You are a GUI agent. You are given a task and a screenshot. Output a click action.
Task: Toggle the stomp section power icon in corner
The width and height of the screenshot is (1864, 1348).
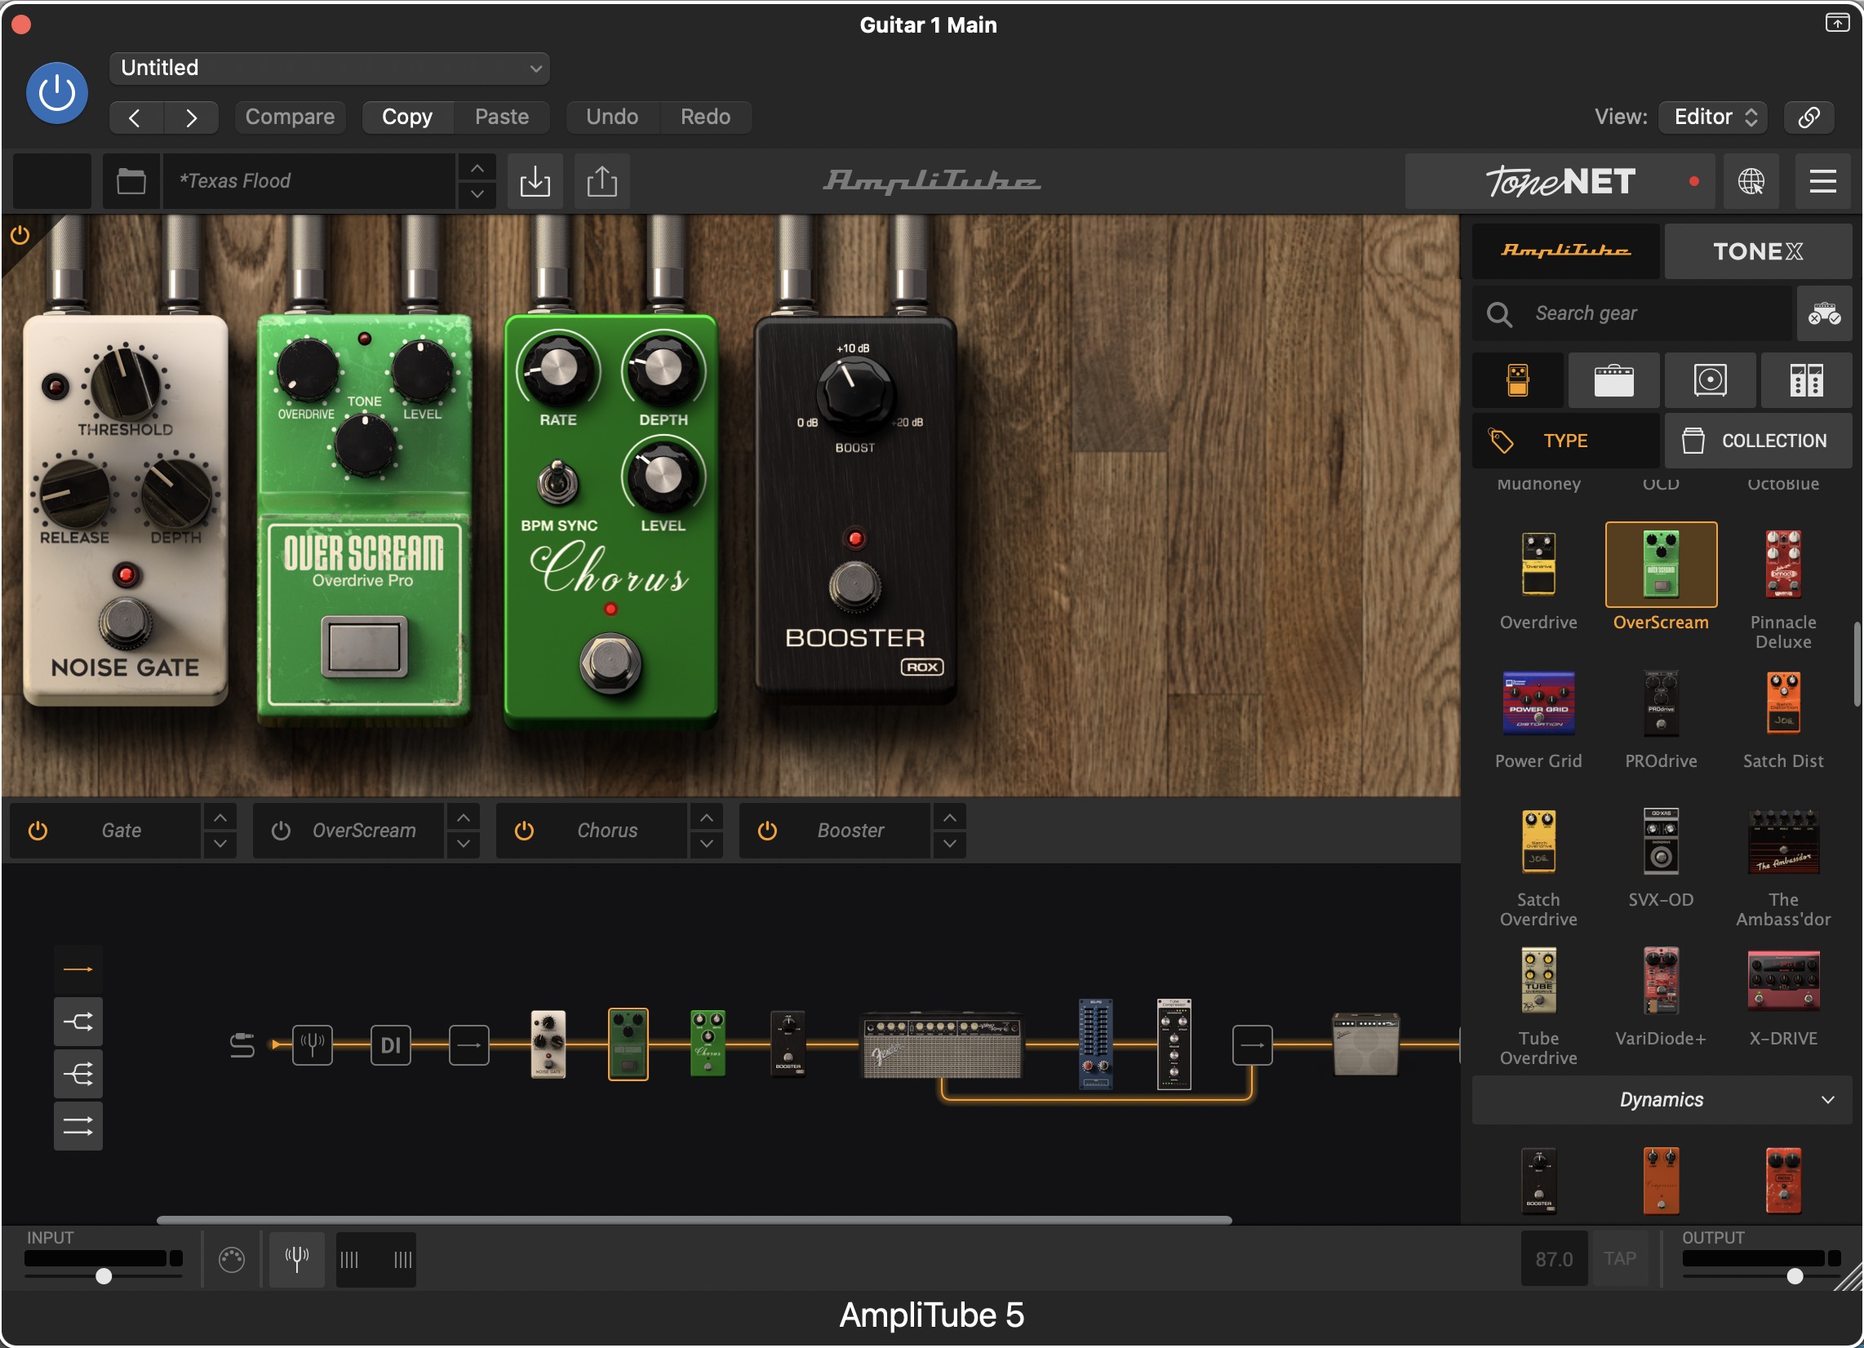(20, 236)
